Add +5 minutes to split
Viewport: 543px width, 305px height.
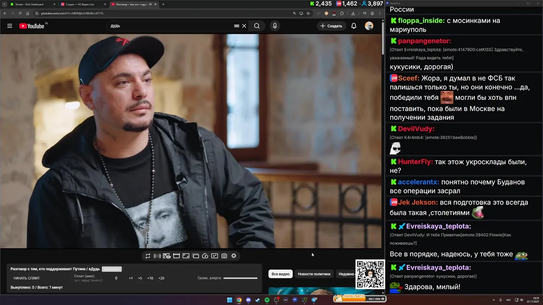coord(140,278)
